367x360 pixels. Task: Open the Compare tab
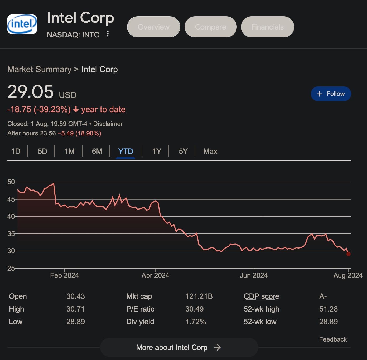(211, 27)
